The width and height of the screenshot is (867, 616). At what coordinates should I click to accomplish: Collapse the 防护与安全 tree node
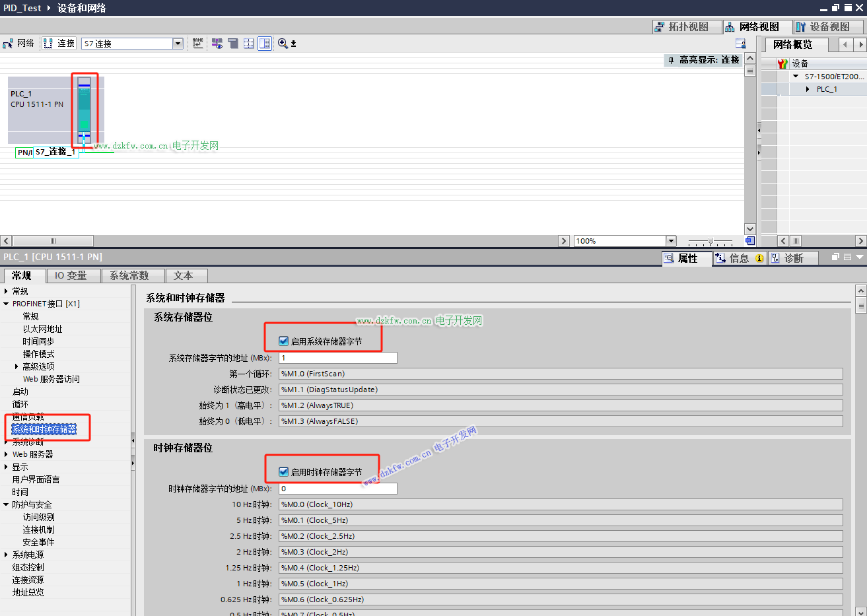coord(6,504)
